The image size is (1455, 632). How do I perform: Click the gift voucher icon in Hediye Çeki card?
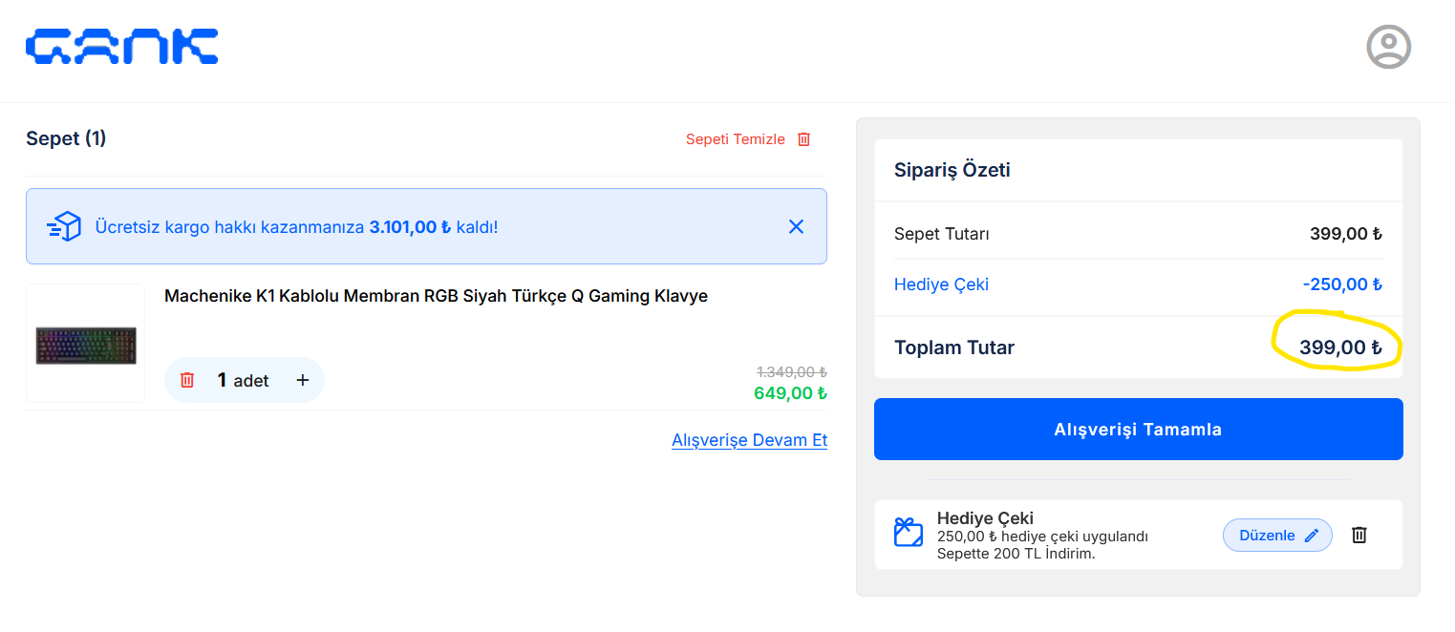908,532
